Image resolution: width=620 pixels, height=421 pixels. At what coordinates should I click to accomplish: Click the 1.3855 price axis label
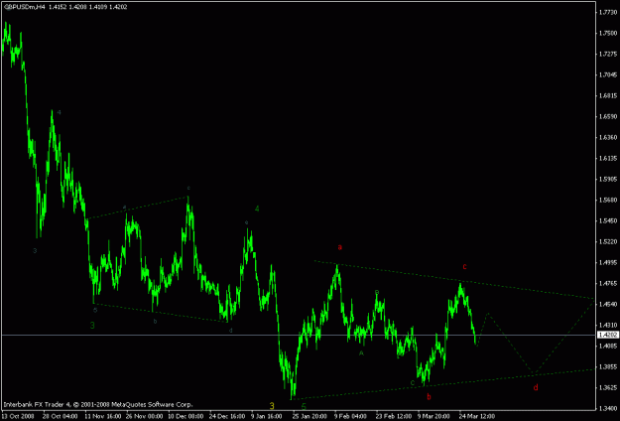click(x=607, y=366)
